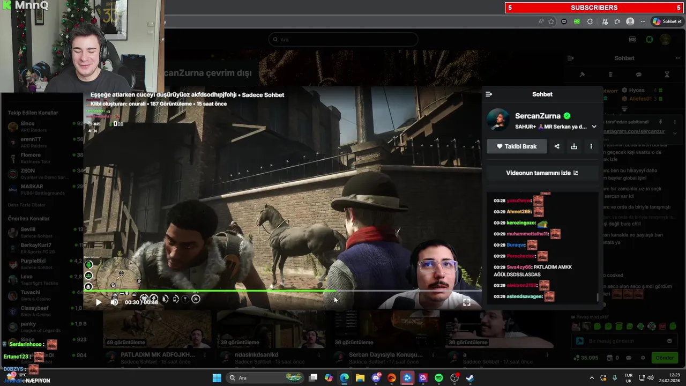Open options menu for ndasInkdsanlkd clip
This screenshot has width=686, height=386.
[x=319, y=355]
